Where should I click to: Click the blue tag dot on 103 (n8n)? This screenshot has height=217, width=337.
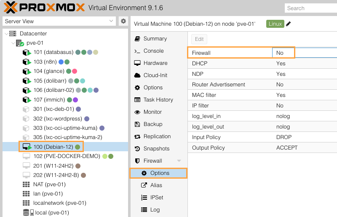click(x=61, y=62)
